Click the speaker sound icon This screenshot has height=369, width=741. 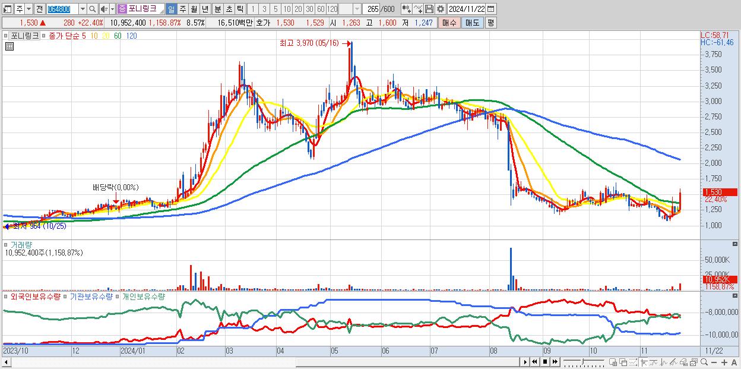(x=104, y=9)
